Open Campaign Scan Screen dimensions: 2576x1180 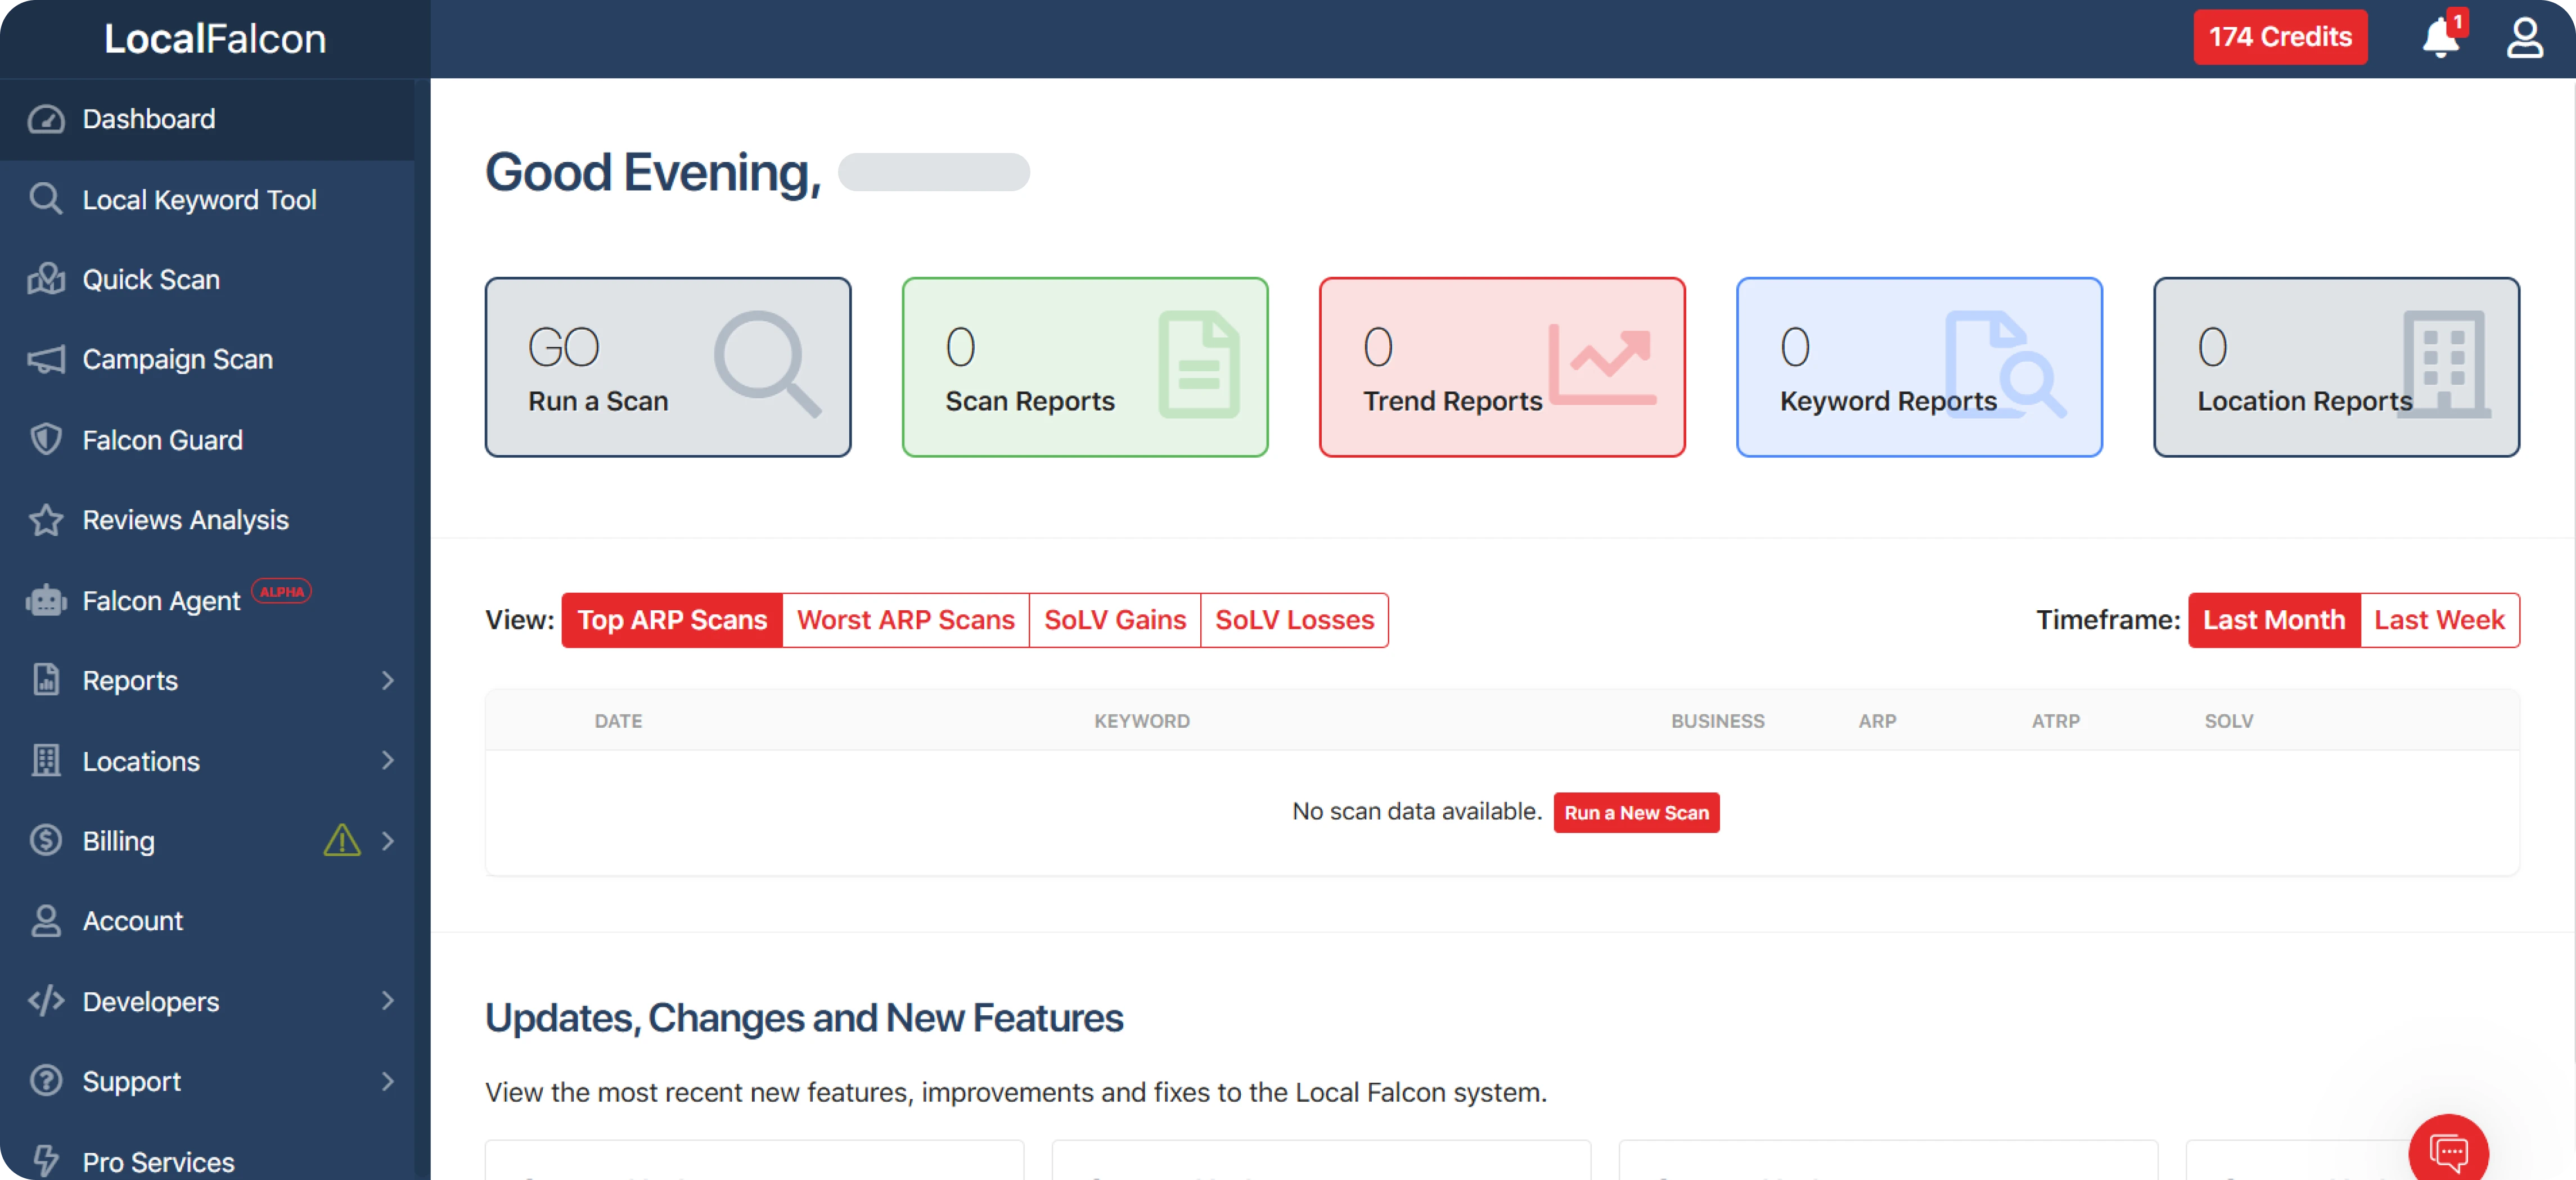177,359
